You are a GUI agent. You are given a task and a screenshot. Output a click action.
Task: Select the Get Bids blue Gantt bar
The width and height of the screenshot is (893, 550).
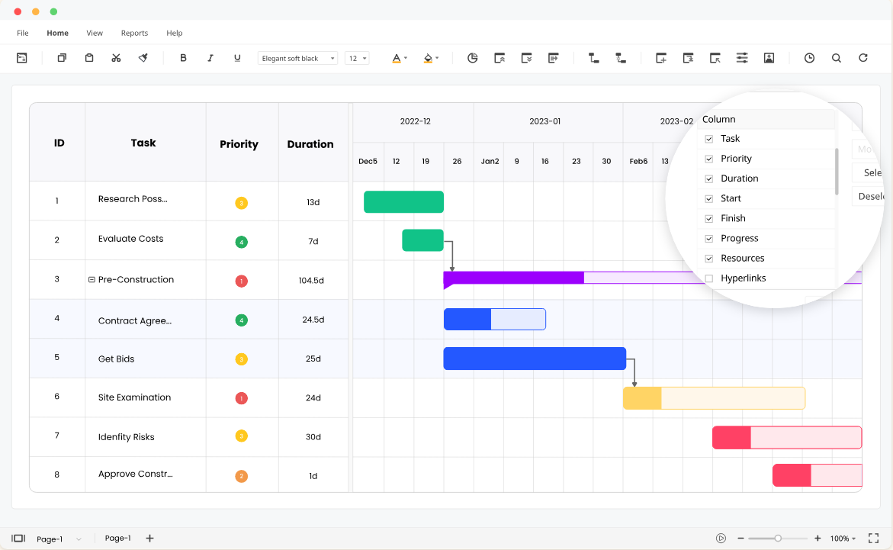click(x=535, y=359)
